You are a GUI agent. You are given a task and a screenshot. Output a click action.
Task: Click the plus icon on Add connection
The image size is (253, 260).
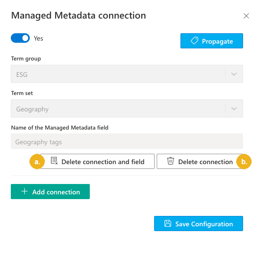tap(24, 191)
